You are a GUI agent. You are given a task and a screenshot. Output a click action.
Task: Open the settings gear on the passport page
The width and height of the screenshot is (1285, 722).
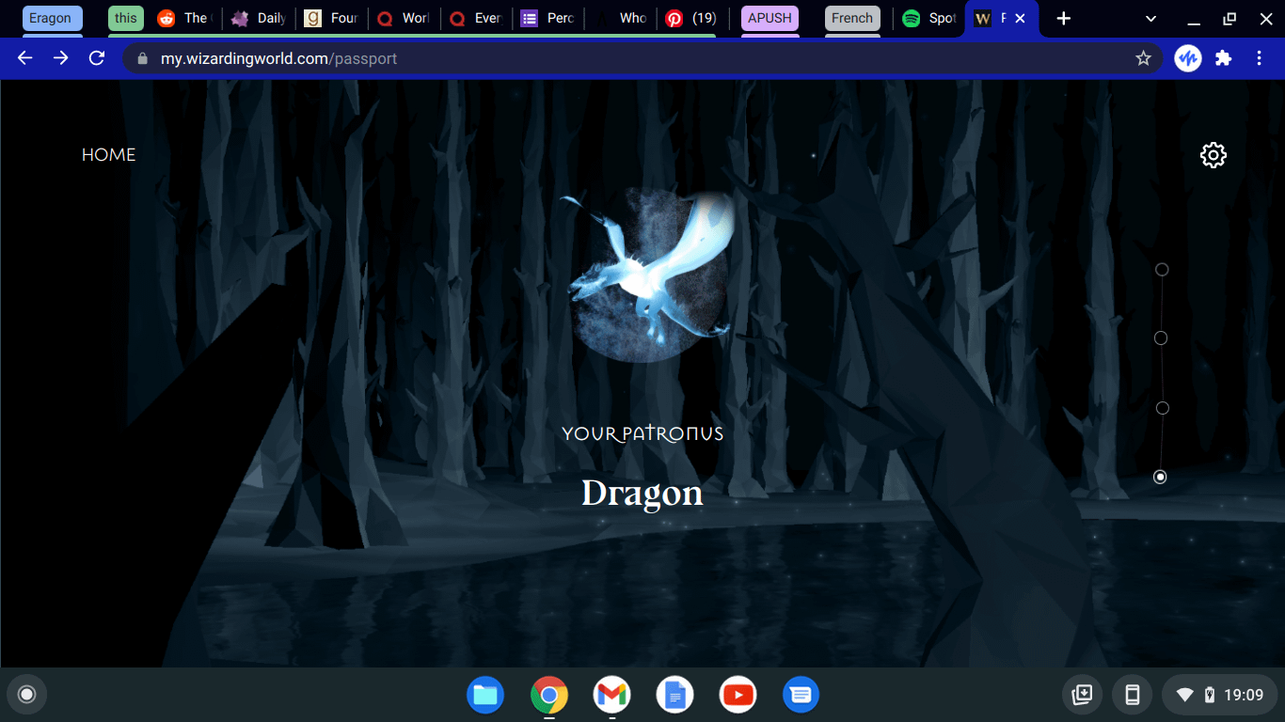(x=1214, y=155)
